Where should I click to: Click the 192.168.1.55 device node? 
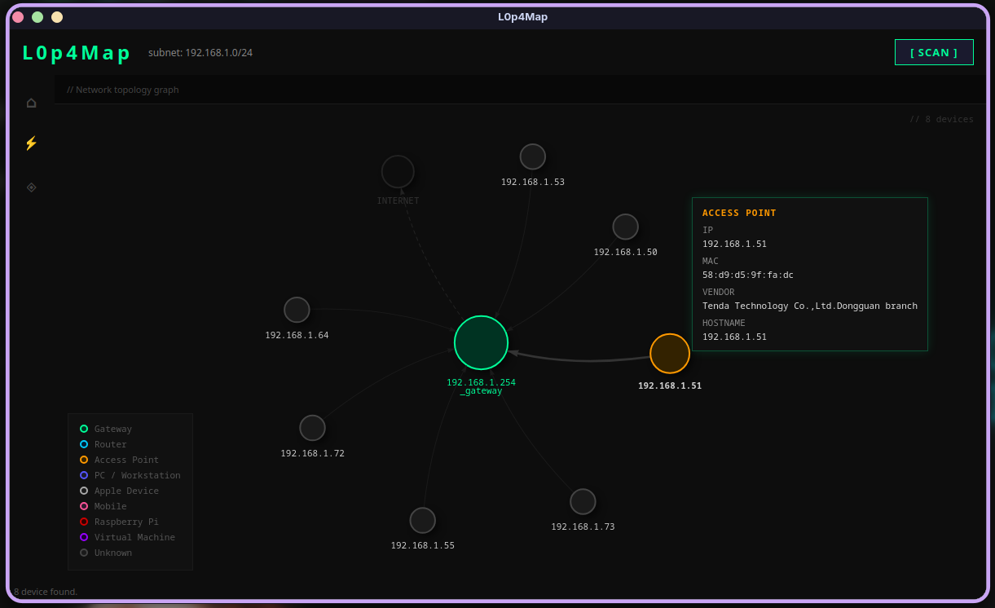[x=422, y=519]
